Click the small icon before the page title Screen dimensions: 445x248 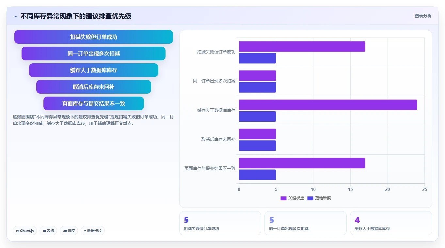(16, 16)
